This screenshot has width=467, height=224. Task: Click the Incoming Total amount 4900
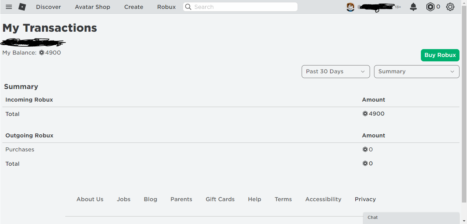click(x=373, y=114)
